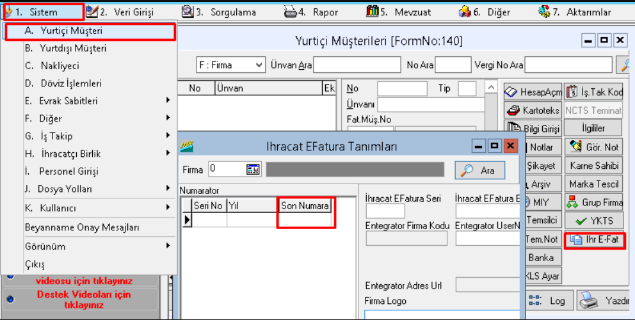Focus the Tip input field
The height and width of the screenshot is (320, 635).
coord(467,88)
